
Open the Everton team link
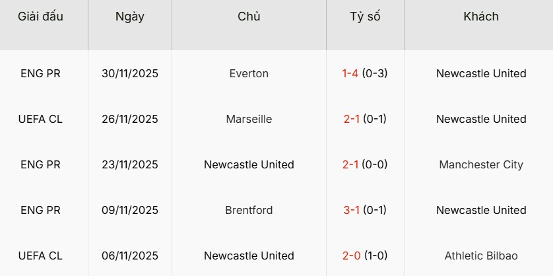(249, 73)
